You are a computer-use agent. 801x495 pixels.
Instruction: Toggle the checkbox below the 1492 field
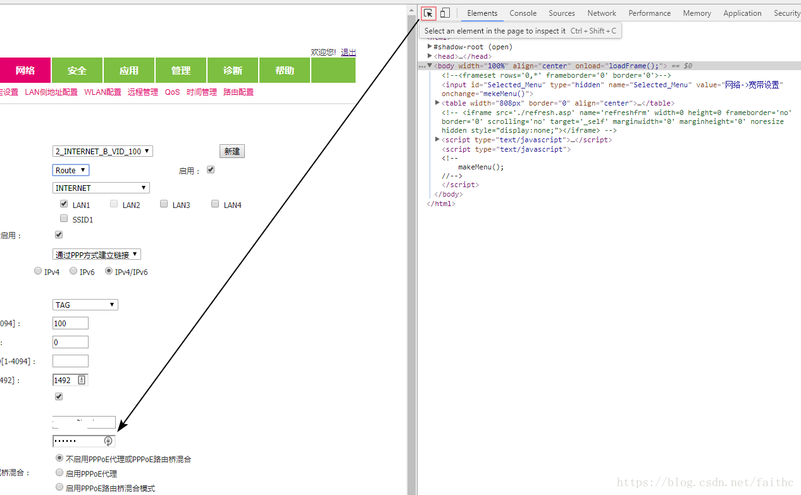tap(59, 396)
